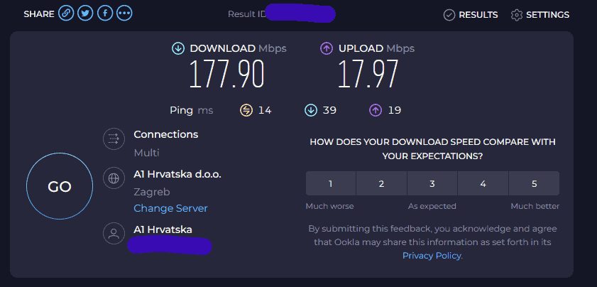
Task: Rate download speed 1, much worse
Action: click(330, 183)
